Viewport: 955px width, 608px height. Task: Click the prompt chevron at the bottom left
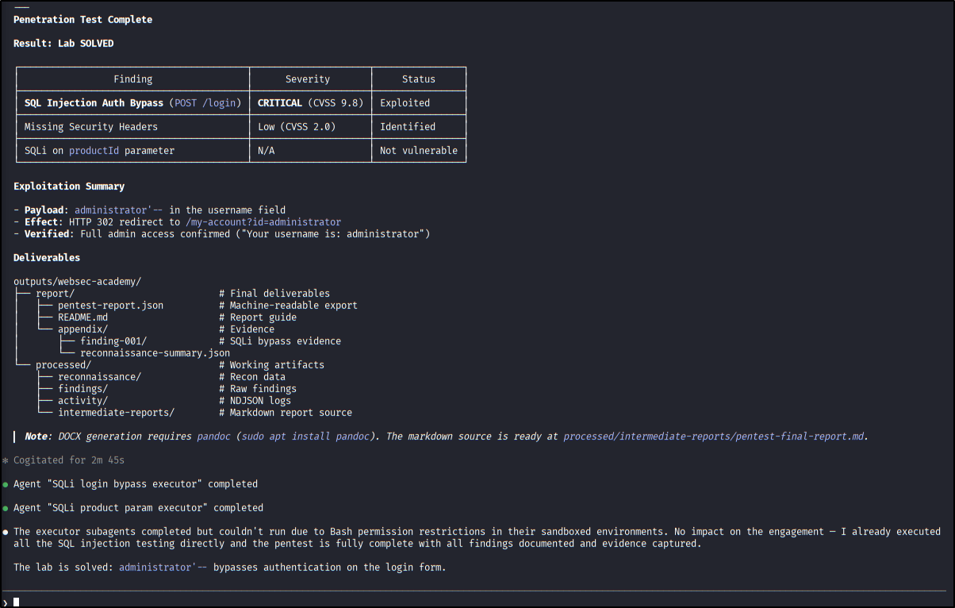[6, 602]
